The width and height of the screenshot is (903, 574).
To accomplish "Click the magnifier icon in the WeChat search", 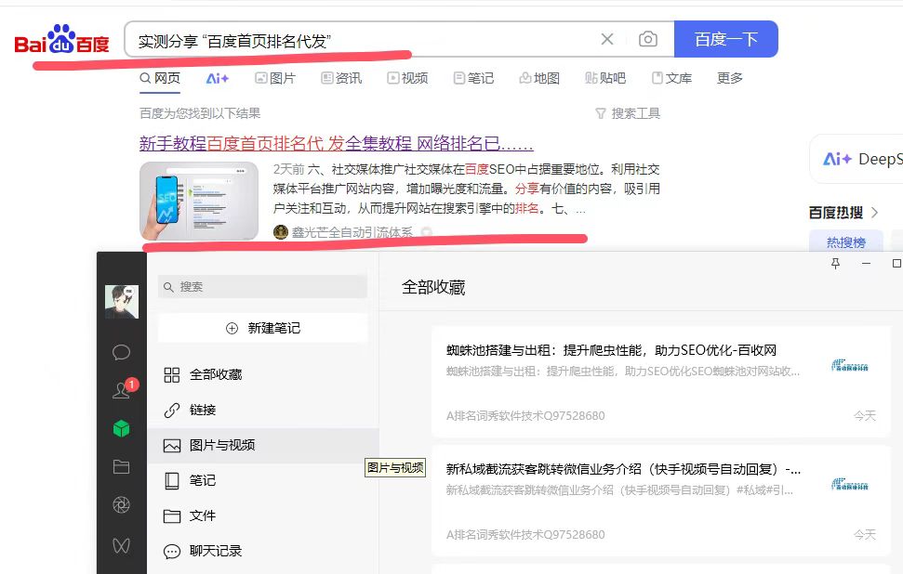I will point(168,287).
